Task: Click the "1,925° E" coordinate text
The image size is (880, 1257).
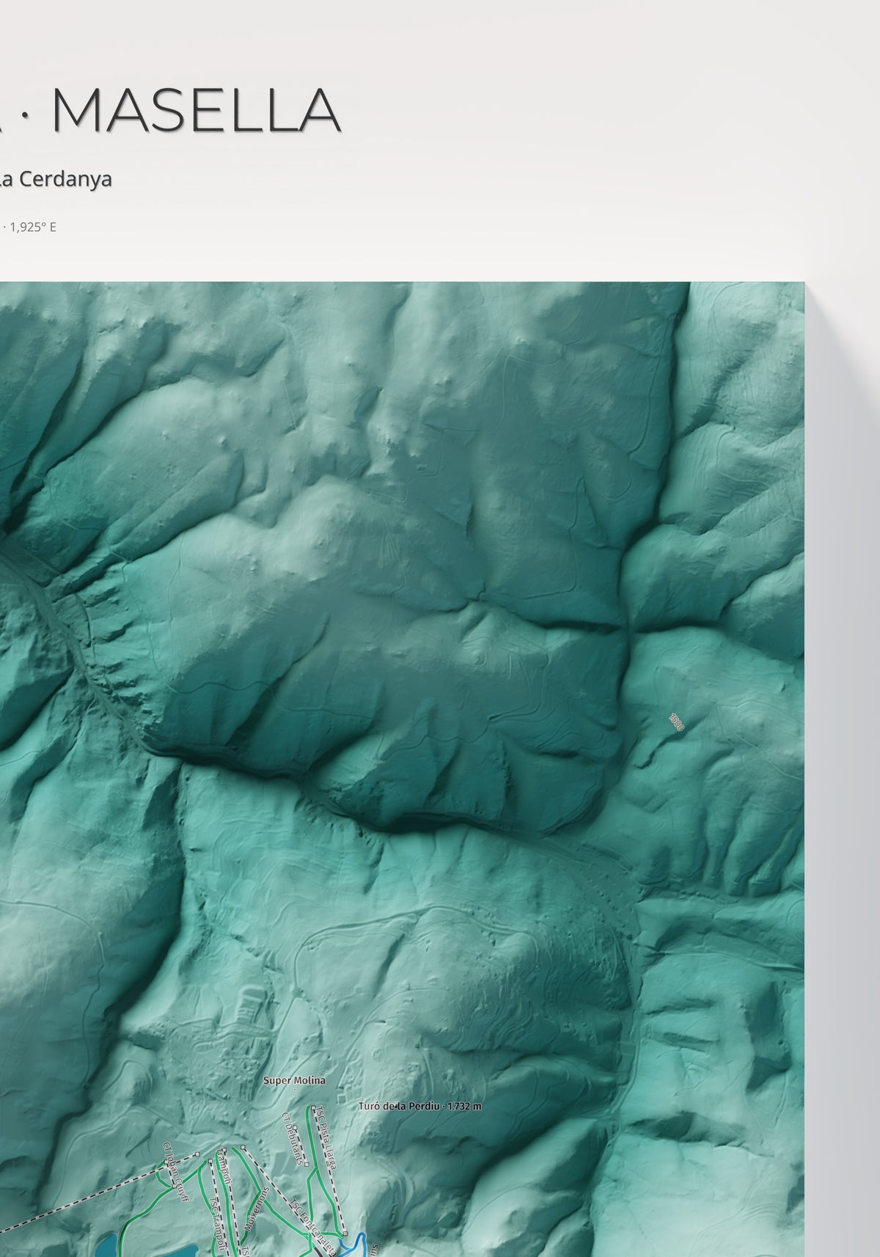Action: point(33,227)
